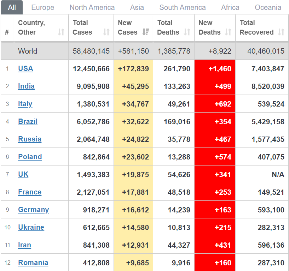This screenshot has height=271, width=289.
Task: Open the USA country link
Action: (25, 68)
